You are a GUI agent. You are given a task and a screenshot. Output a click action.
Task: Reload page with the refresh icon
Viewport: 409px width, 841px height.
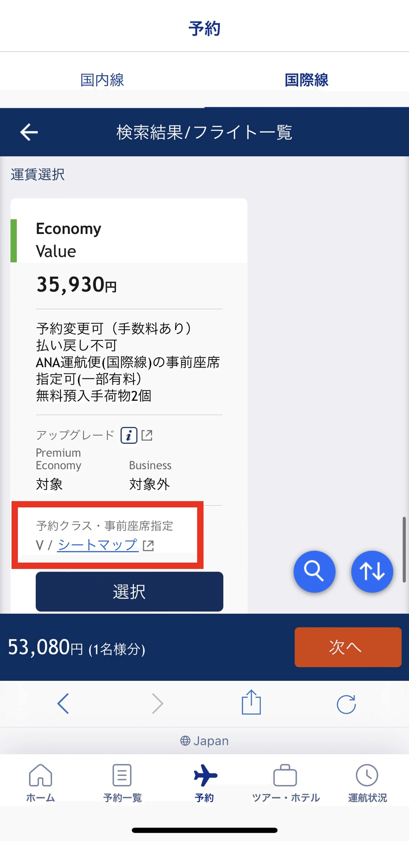pos(346,704)
